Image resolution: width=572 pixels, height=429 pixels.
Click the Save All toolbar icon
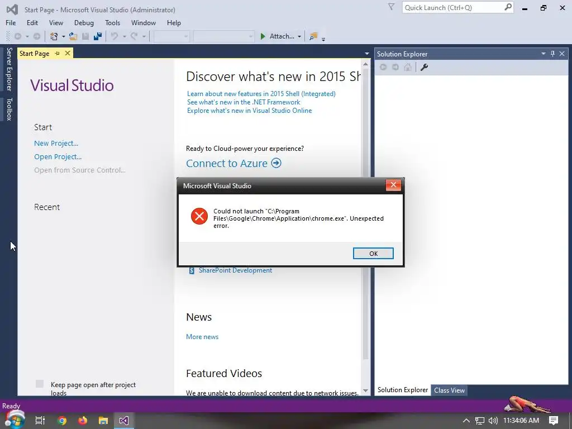click(x=97, y=36)
